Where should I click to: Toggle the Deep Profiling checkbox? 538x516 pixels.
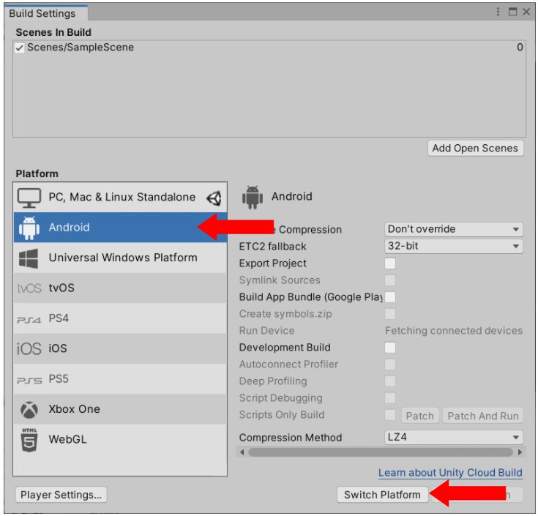(x=390, y=381)
